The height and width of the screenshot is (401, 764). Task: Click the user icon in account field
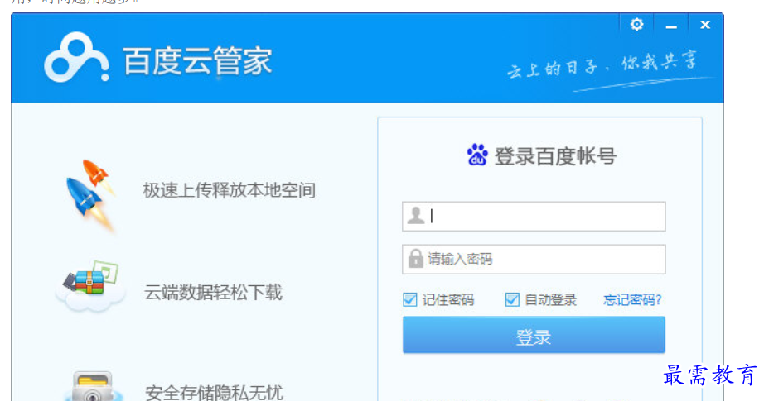tap(416, 215)
